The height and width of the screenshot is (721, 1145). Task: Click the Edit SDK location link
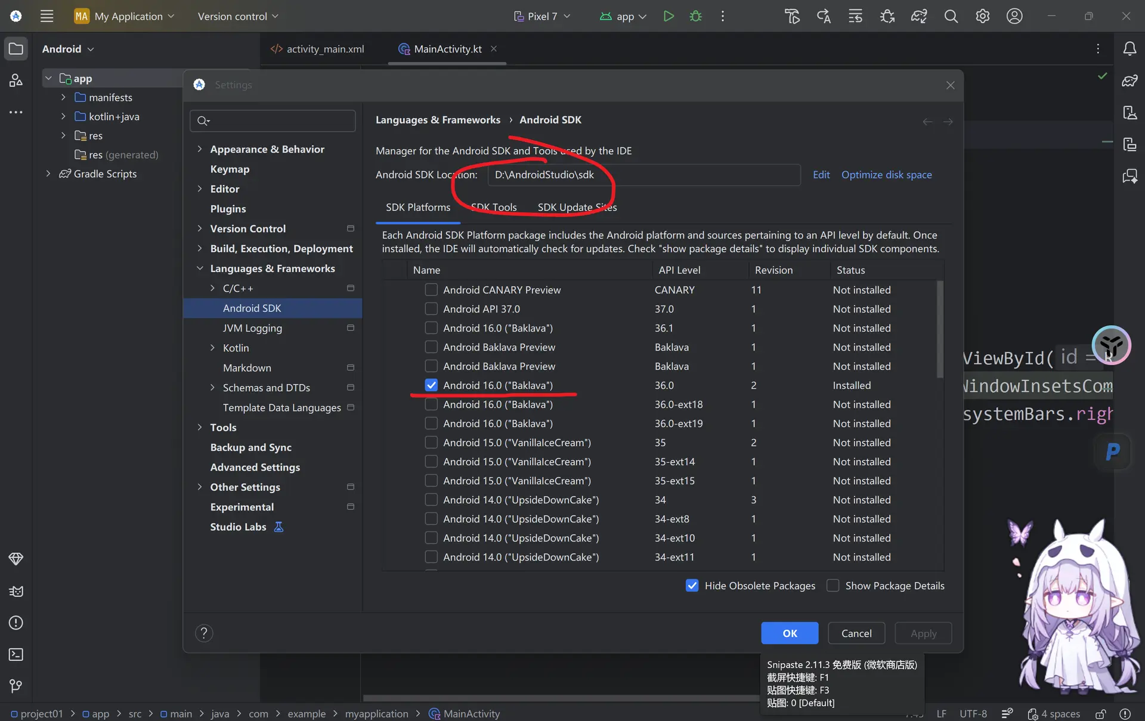(821, 175)
